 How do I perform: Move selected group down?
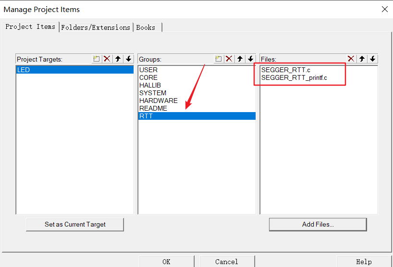(251, 59)
